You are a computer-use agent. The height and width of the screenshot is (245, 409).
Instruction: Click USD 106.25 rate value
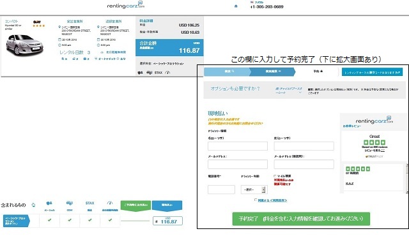(189, 26)
